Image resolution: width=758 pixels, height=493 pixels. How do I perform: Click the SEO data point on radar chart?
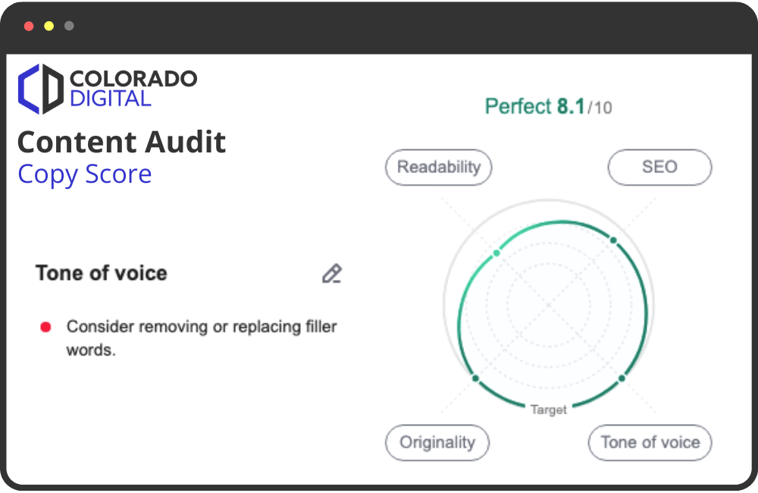tap(613, 240)
